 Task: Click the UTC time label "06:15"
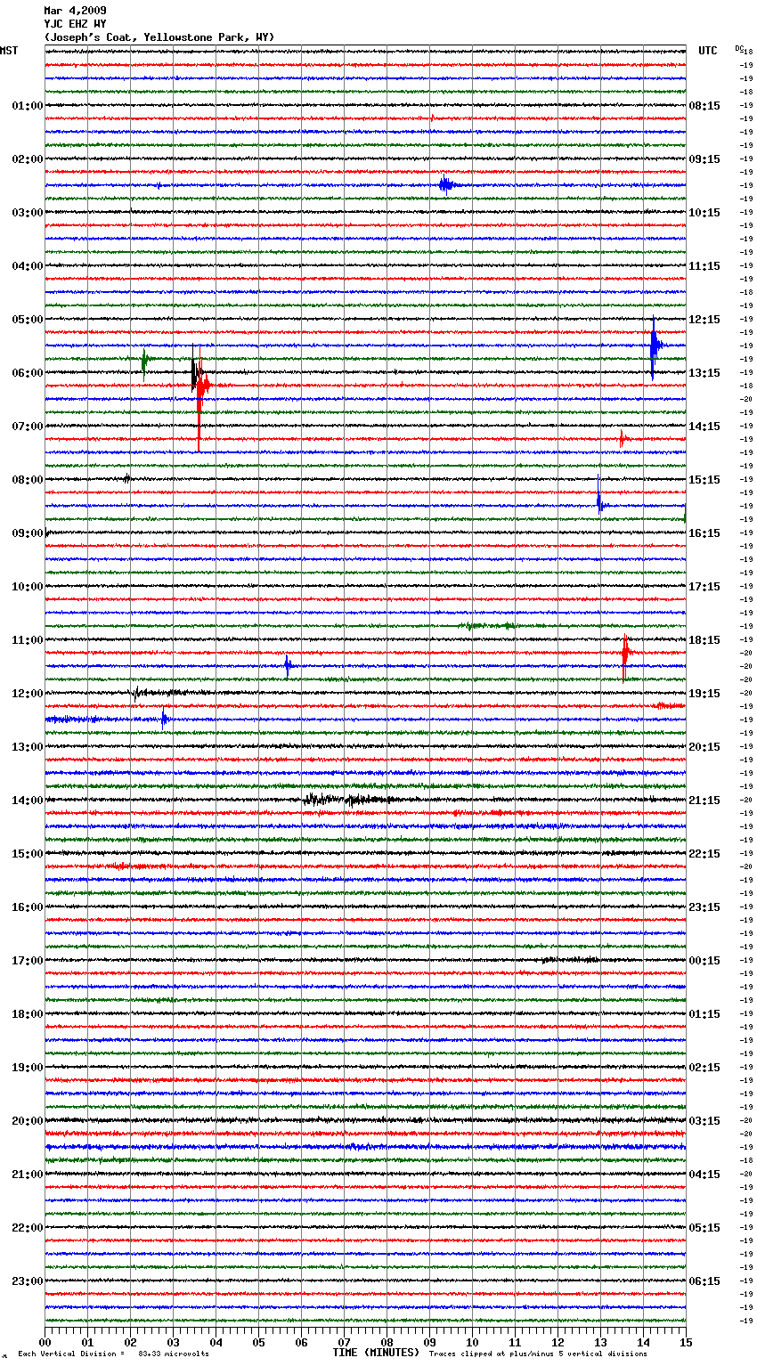point(704,1281)
